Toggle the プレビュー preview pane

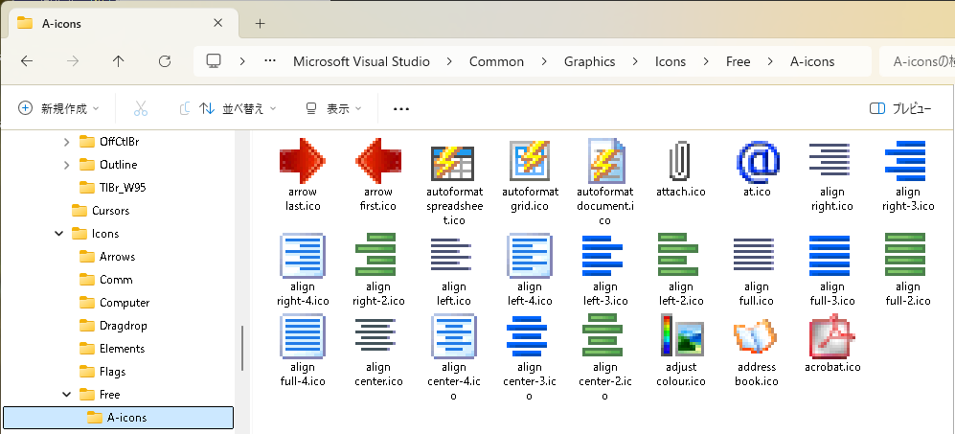899,109
